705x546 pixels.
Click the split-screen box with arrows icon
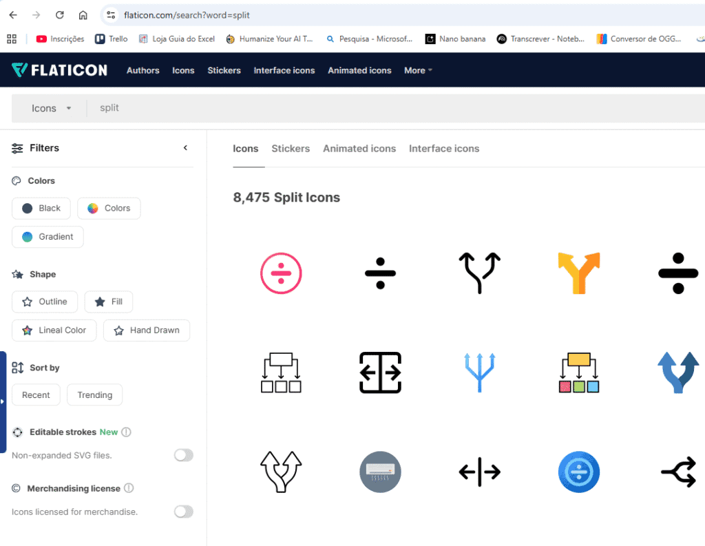tap(380, 372)
